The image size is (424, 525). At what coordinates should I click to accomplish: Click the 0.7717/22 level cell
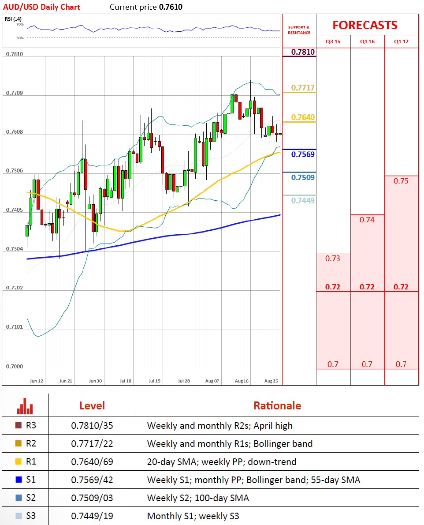pos(92,444)
